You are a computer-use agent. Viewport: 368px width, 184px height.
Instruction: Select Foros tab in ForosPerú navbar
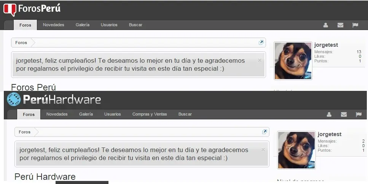click(x=25, y=25)
